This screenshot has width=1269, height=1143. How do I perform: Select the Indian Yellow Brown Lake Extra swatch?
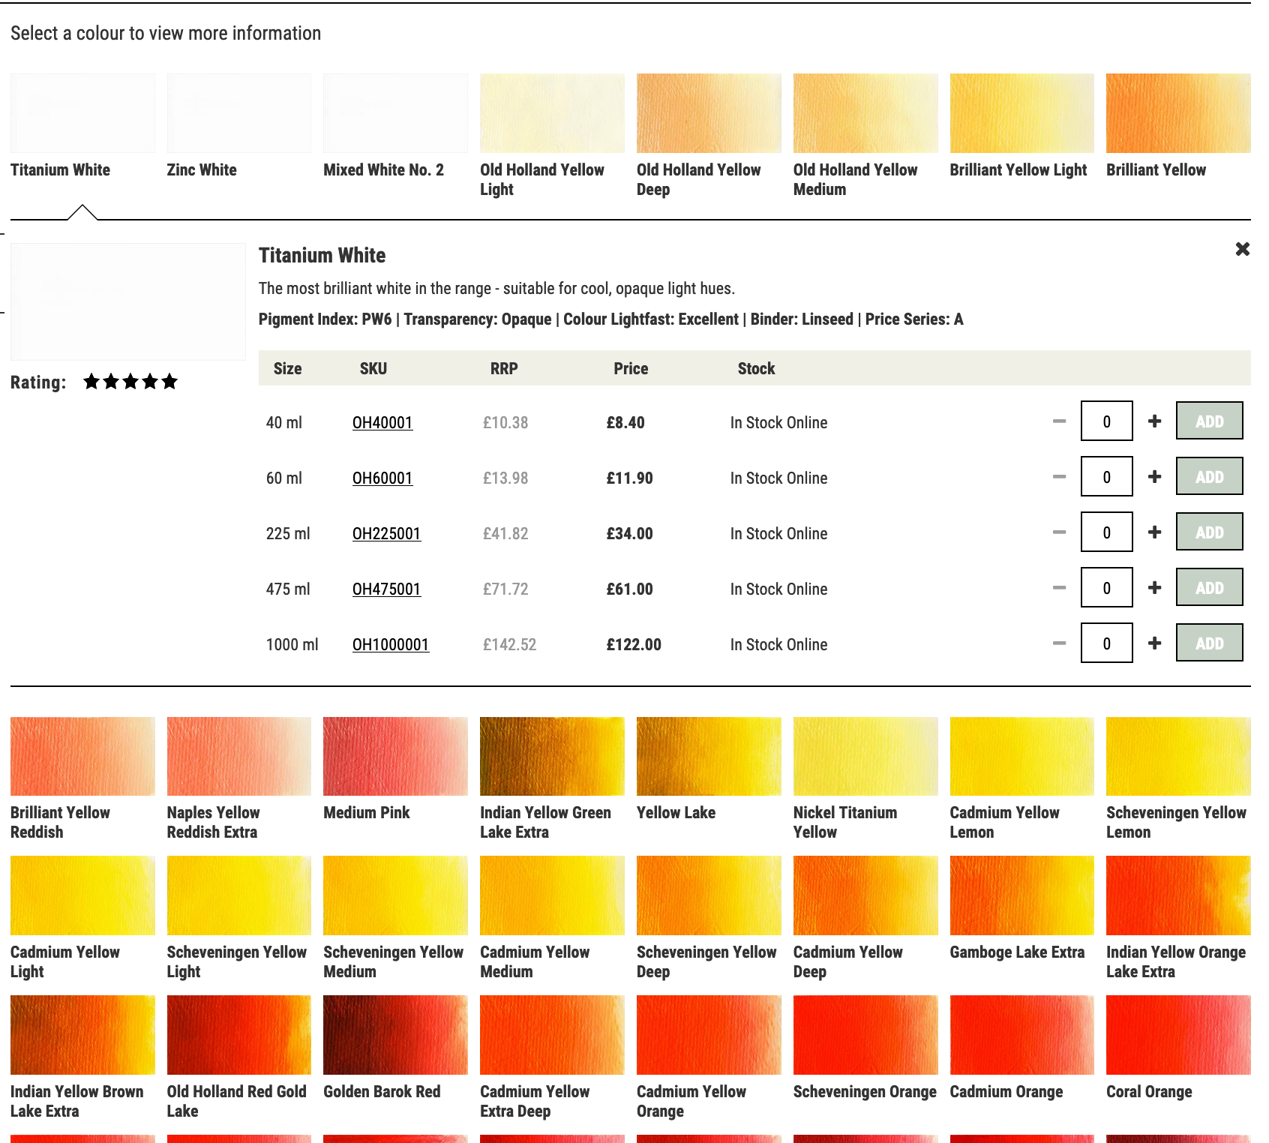click(82, 1035)
